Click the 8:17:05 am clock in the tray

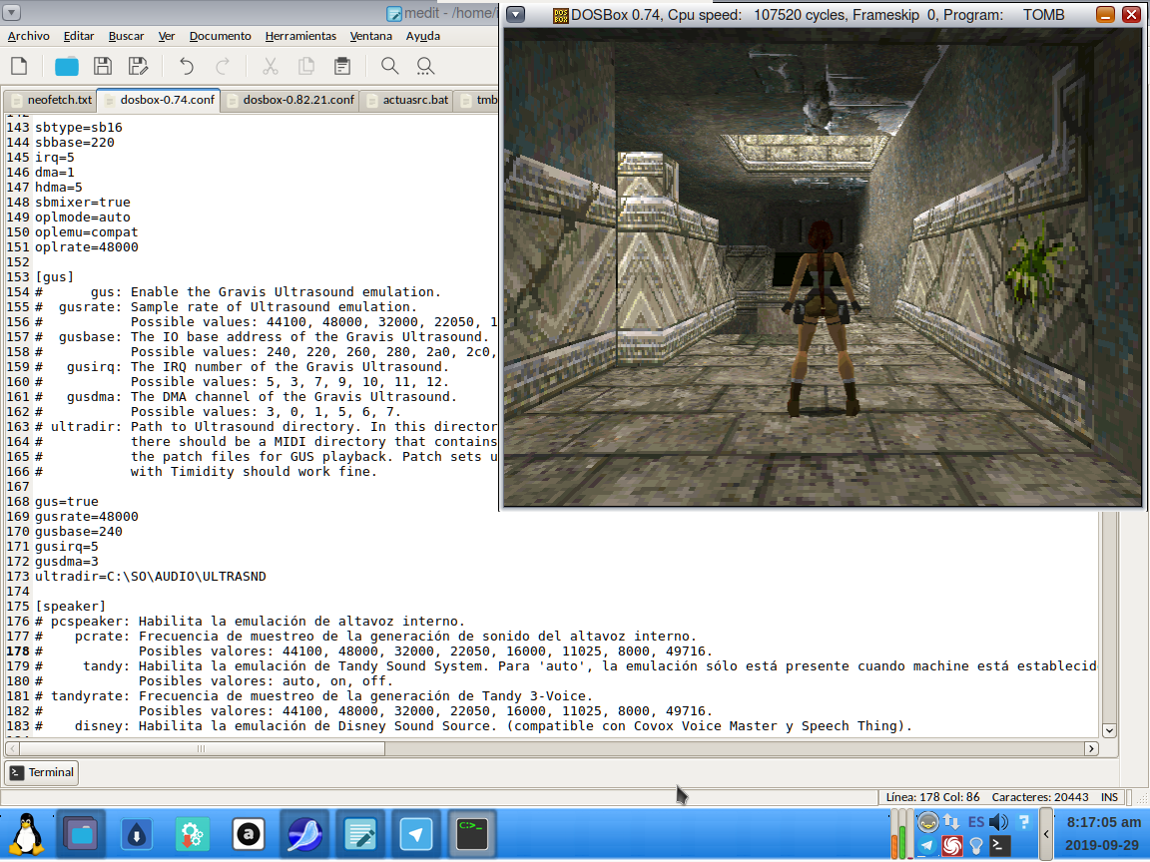[x=1103, y=822]
